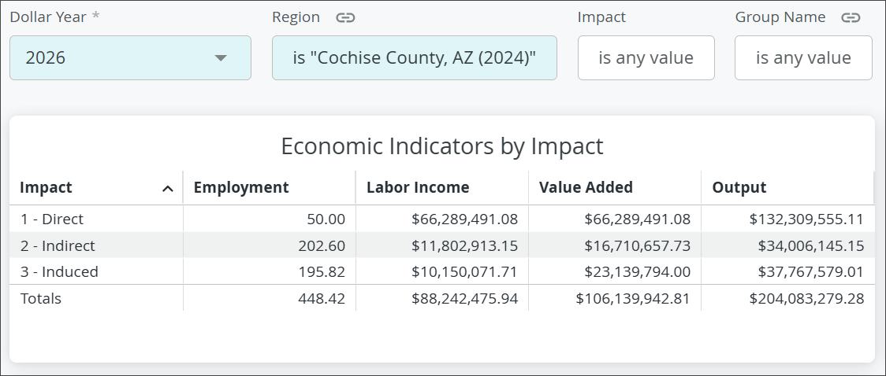886x376 pixels.
Task: Click the Region filter Cochise County field
Action: [x=414, y=57]
